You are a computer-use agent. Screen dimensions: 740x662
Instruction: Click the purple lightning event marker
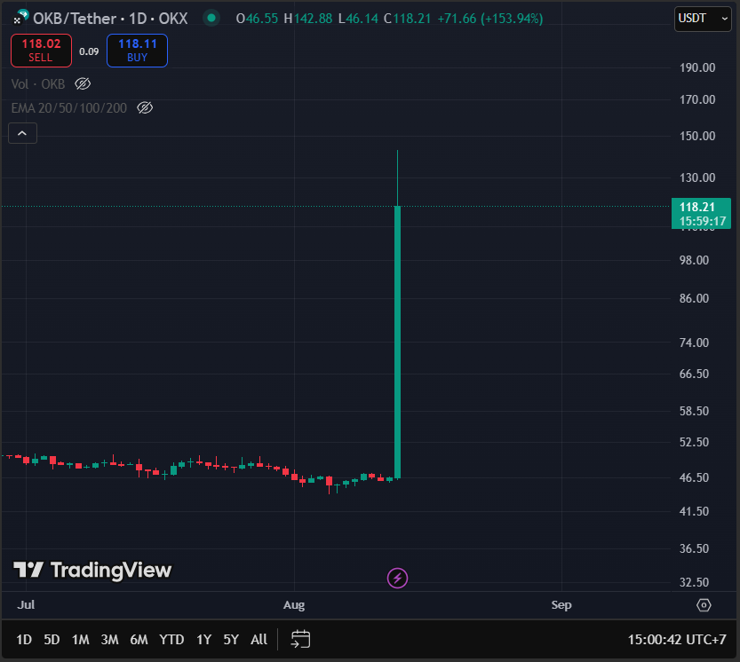[x=397, y=578]
